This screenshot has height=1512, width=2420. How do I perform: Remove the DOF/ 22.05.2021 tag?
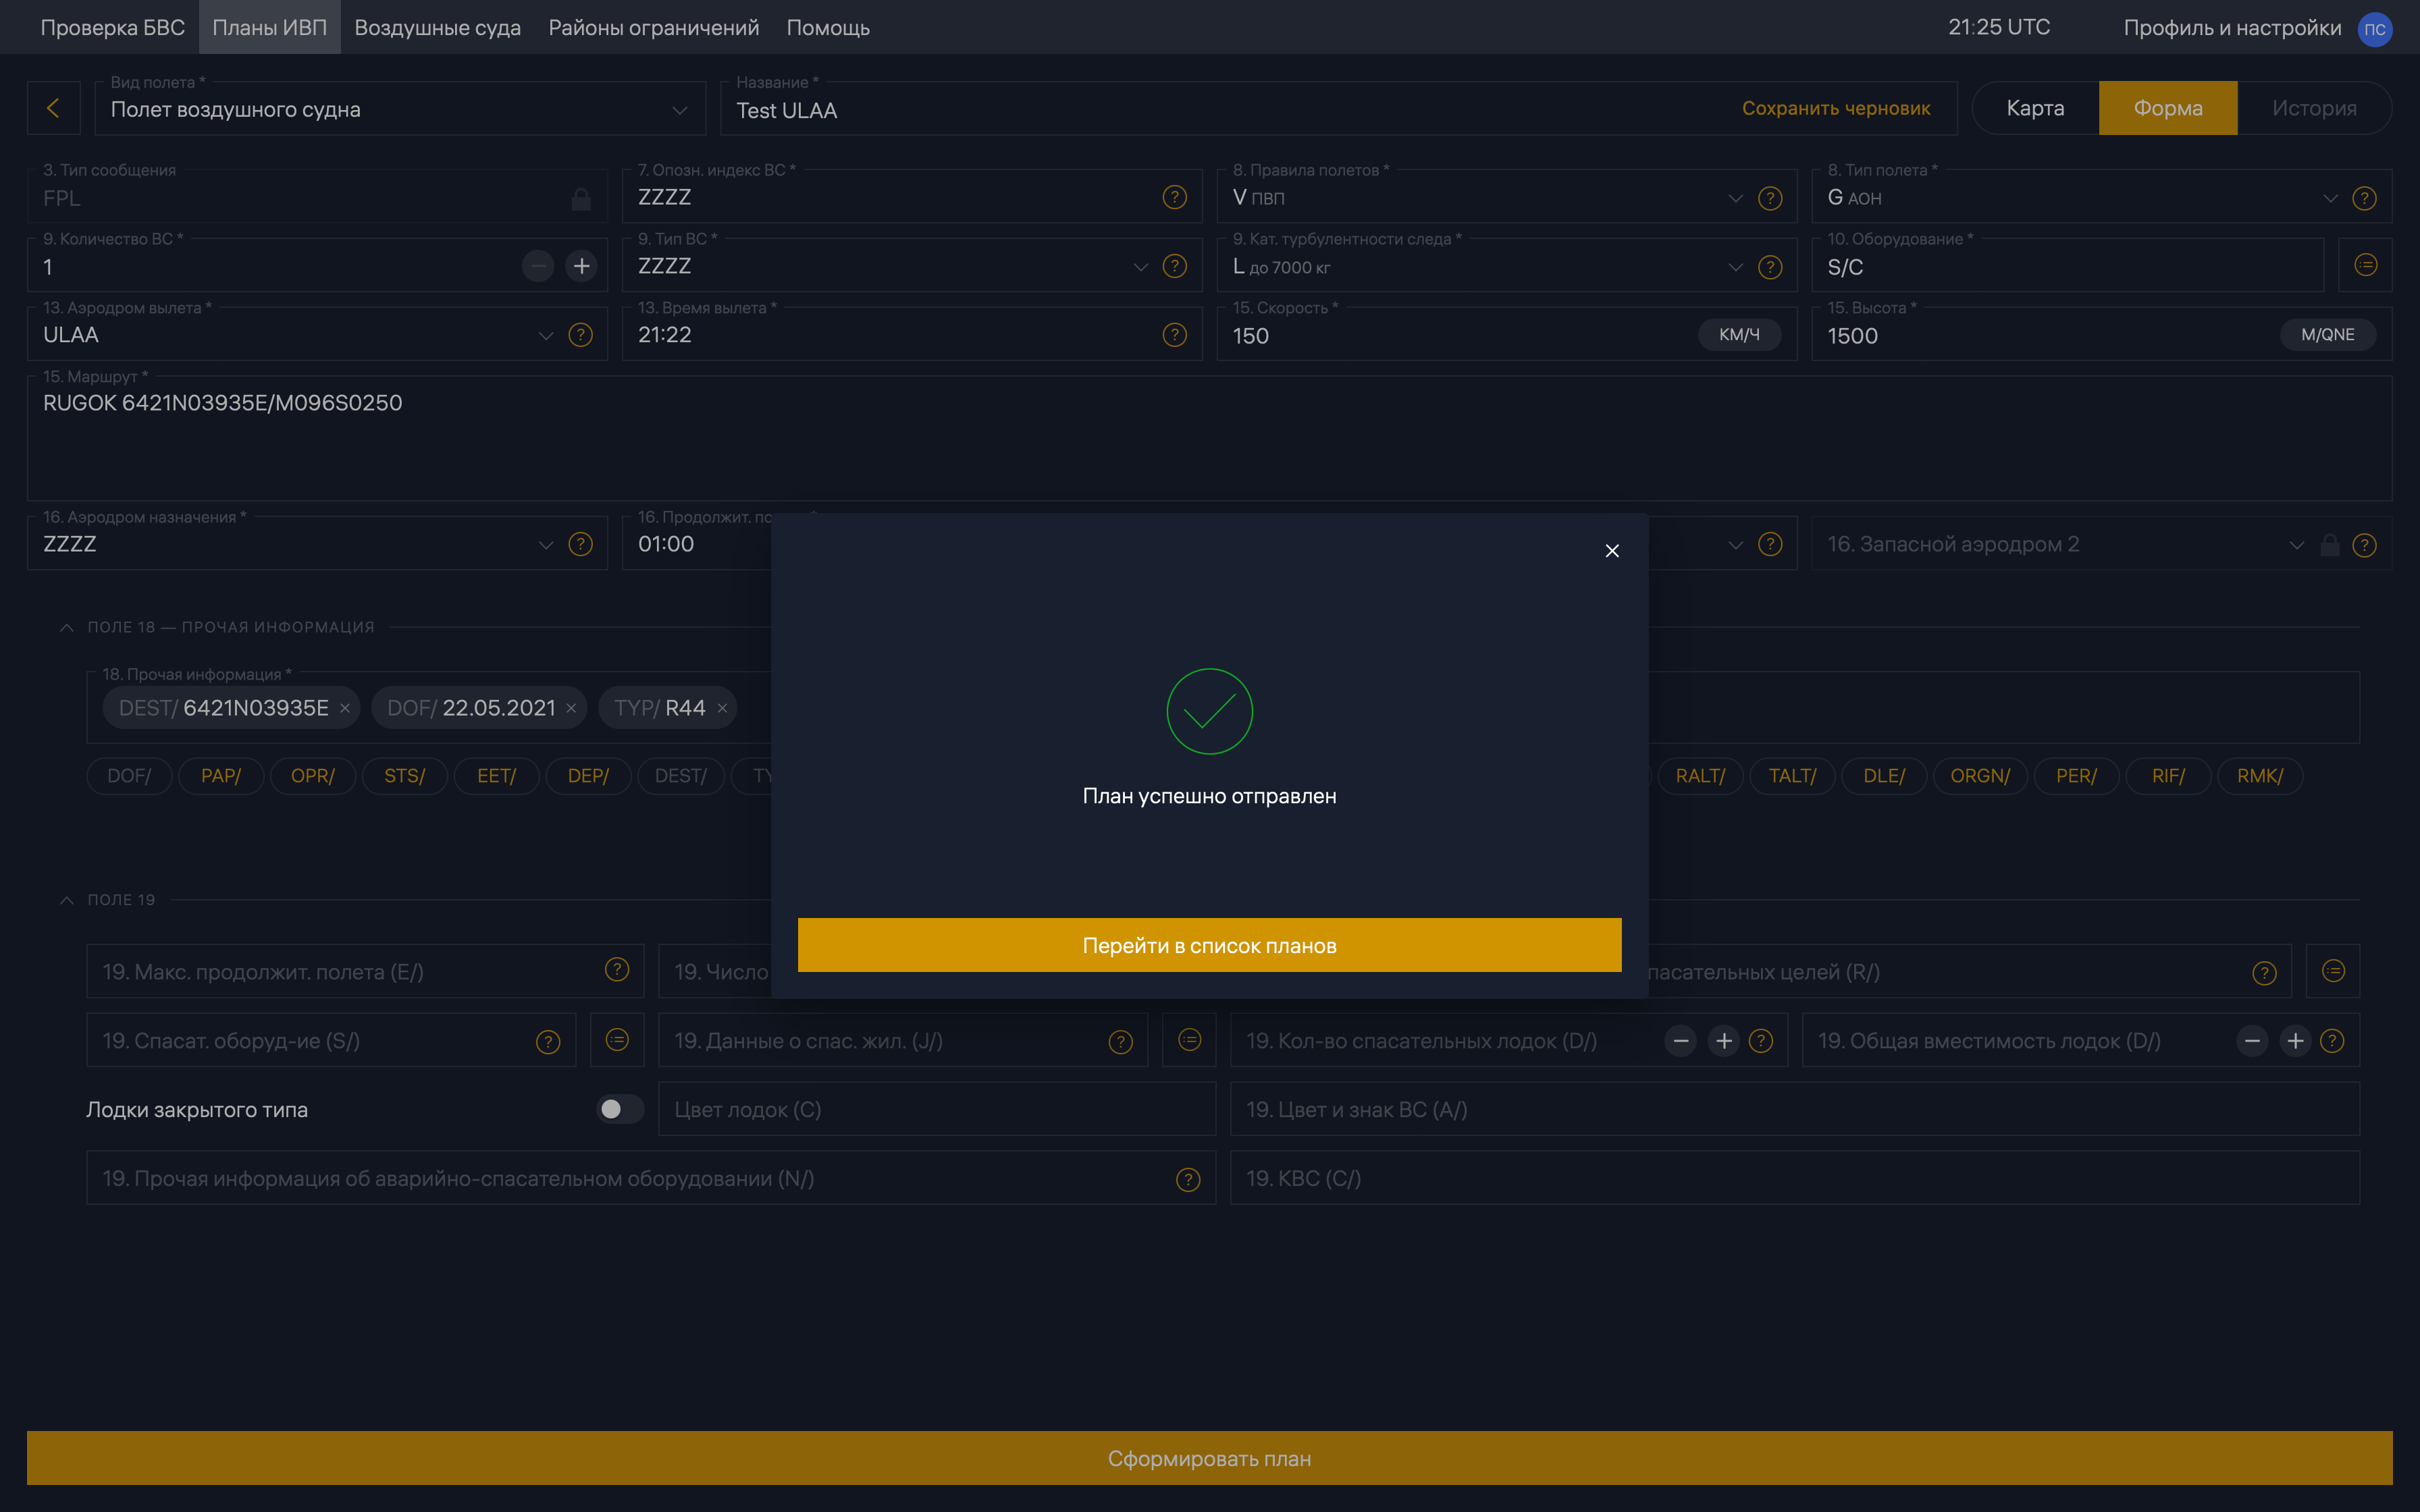click(571, 708)
